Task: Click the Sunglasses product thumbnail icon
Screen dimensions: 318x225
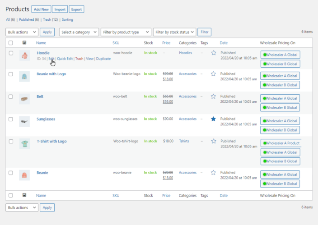Action: tap(24, 121)
